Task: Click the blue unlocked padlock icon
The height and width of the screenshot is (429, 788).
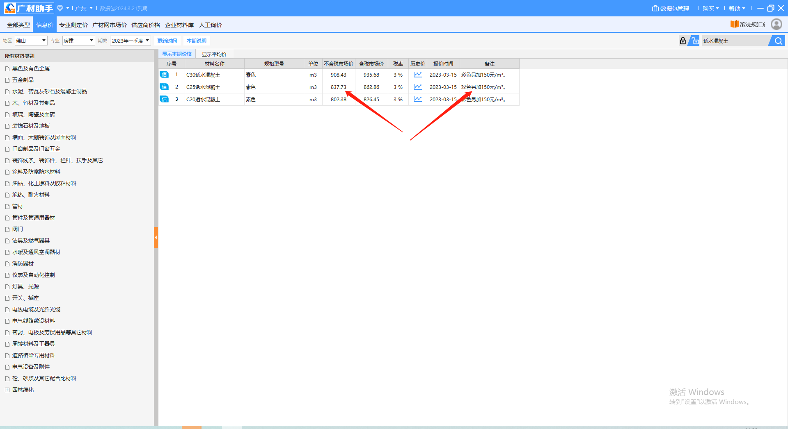Action: [694, 41]
